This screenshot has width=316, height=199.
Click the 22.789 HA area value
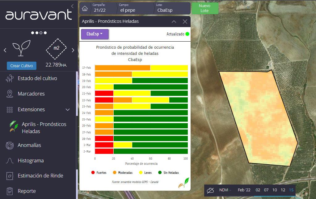pyautogui.click(x=56, y=65)
